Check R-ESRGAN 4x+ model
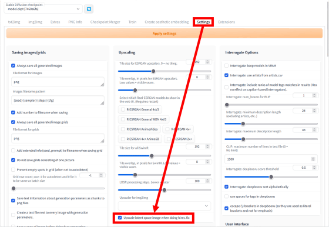 coord(167,129)
